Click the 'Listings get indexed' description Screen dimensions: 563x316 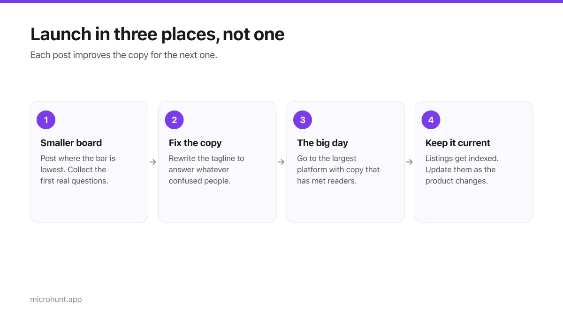462,169
